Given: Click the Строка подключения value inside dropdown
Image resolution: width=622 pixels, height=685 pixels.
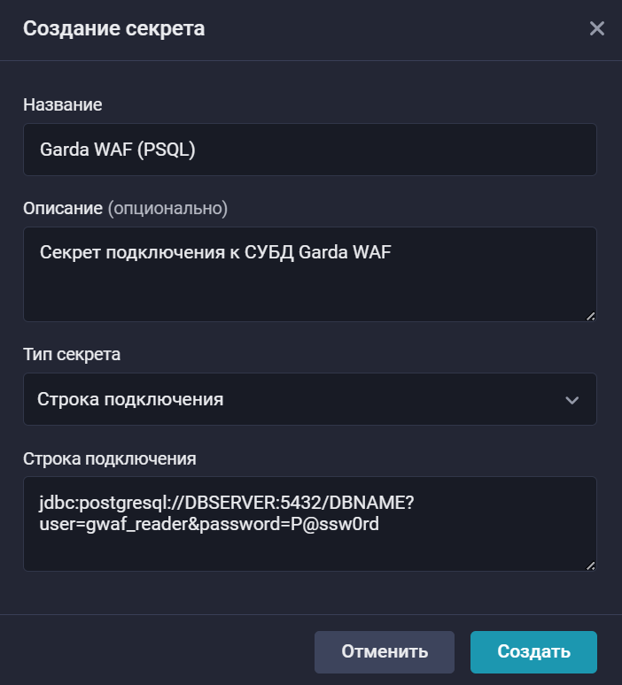Looking at the screenshot, I should pos(130,399).
